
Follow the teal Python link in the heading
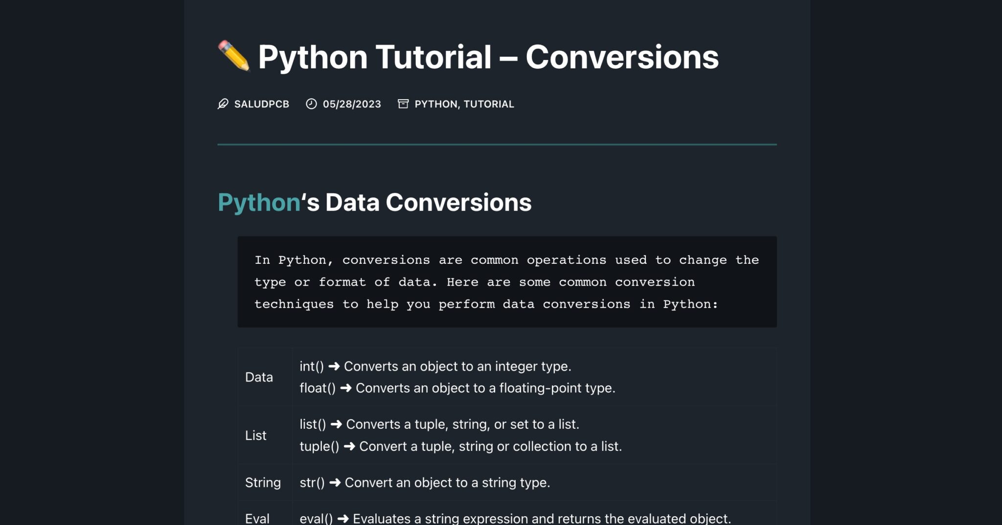259,203
